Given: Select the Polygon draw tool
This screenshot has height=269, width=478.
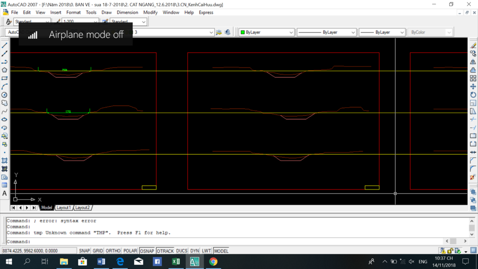Looking at the screenshot, I should coord(5,70).
